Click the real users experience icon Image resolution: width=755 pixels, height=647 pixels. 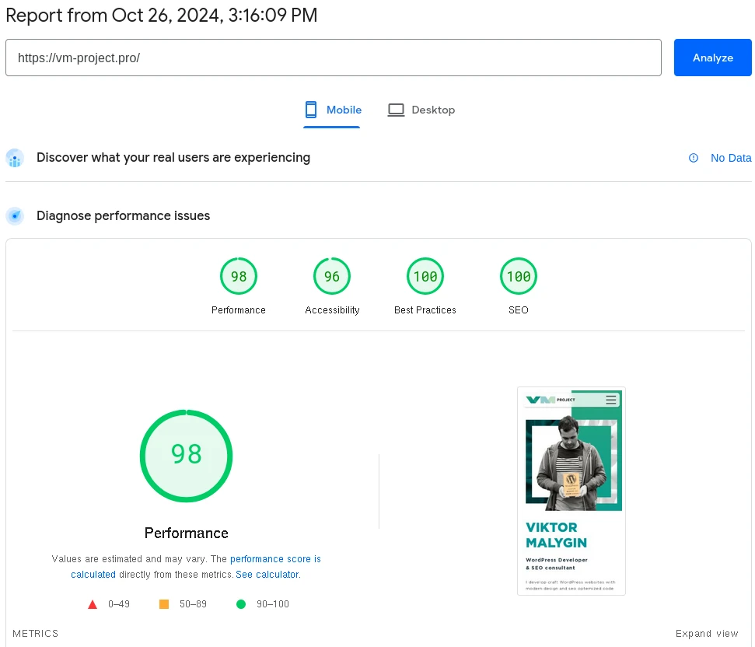pyautogui.click(x=15, y=158)
